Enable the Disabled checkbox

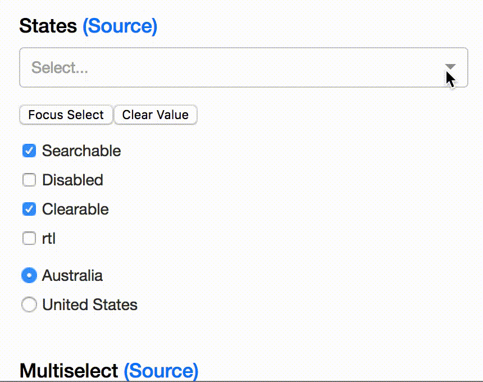click(x=29, y=180)
